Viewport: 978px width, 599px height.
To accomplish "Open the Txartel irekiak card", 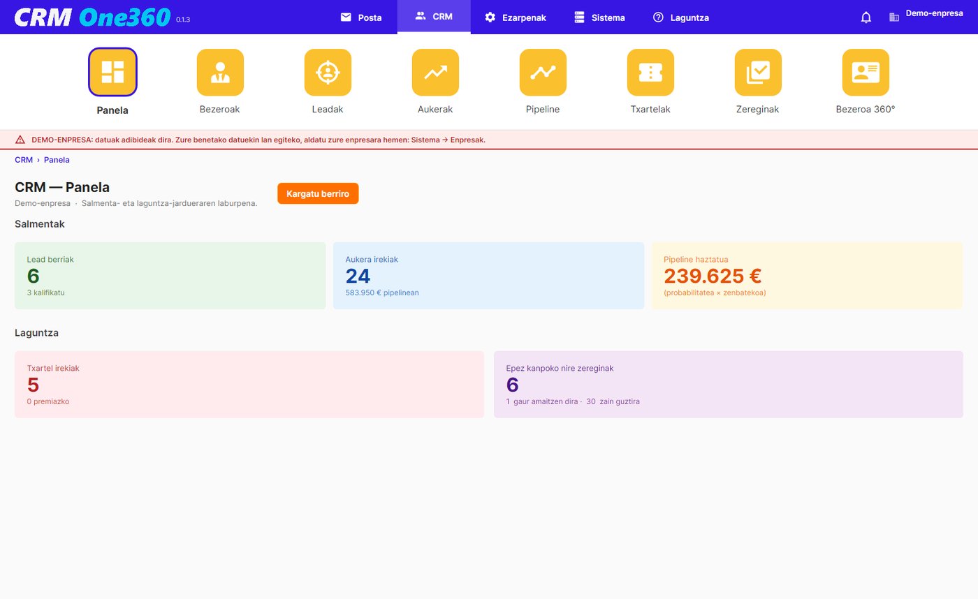I will coord(249,385).
